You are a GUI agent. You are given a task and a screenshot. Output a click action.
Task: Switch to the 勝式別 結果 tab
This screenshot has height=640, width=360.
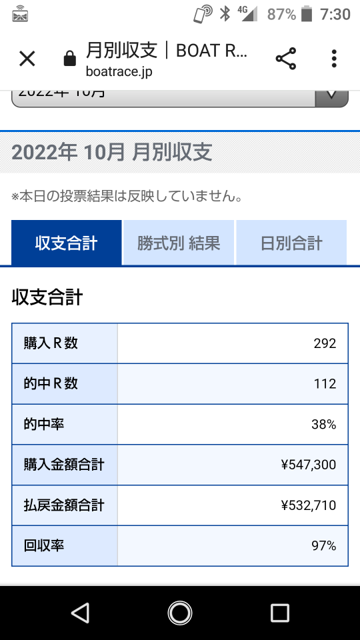point(179,243)
